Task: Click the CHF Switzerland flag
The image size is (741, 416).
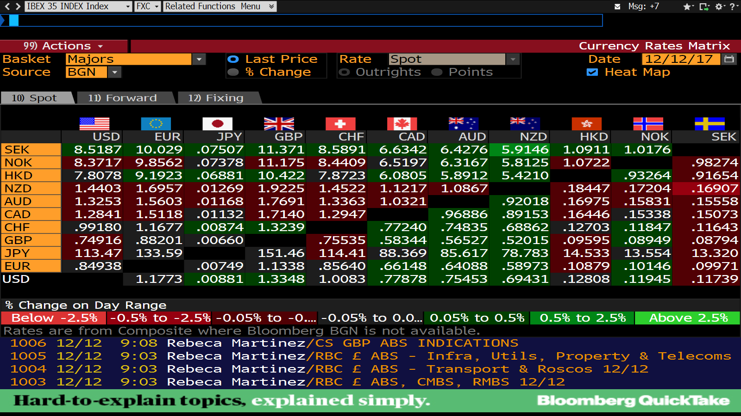Action: (340, 123)
